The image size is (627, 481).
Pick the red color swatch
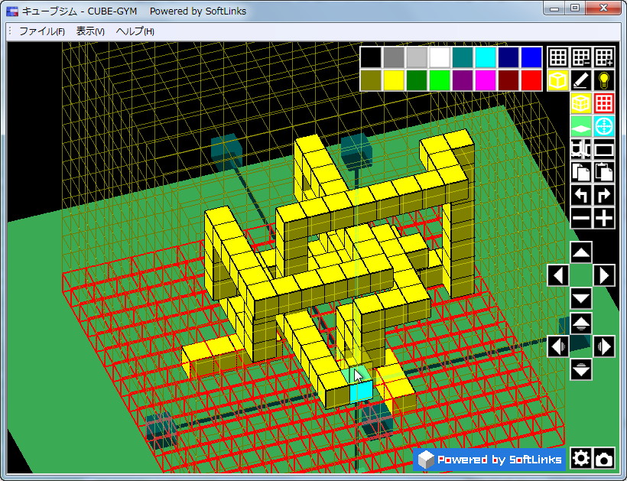[531, 80]
